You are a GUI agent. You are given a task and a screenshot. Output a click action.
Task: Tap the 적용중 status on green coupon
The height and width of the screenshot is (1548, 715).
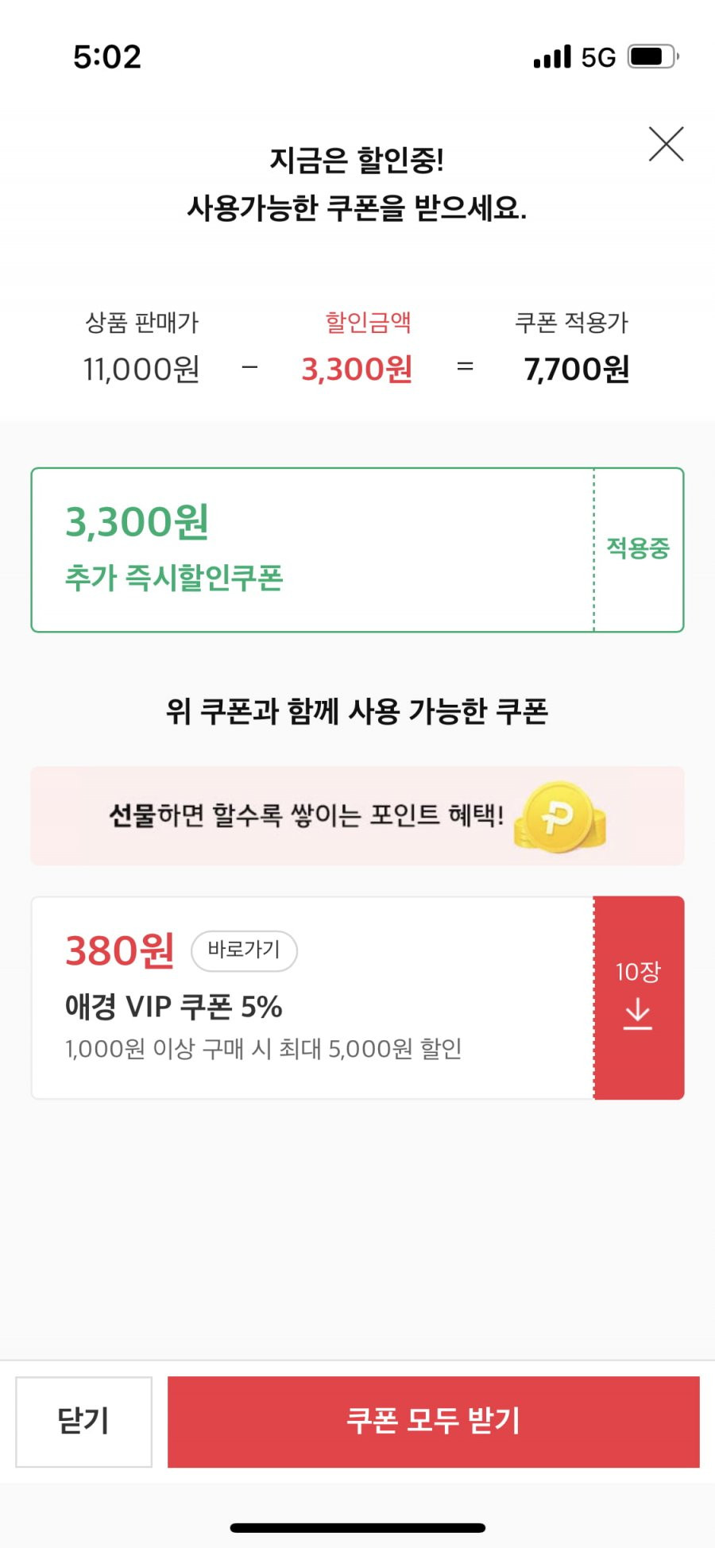tap(638, 548)
